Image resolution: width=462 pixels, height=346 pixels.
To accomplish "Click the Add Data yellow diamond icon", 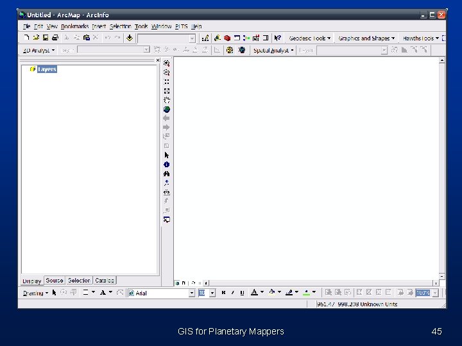I will [130, 38].
